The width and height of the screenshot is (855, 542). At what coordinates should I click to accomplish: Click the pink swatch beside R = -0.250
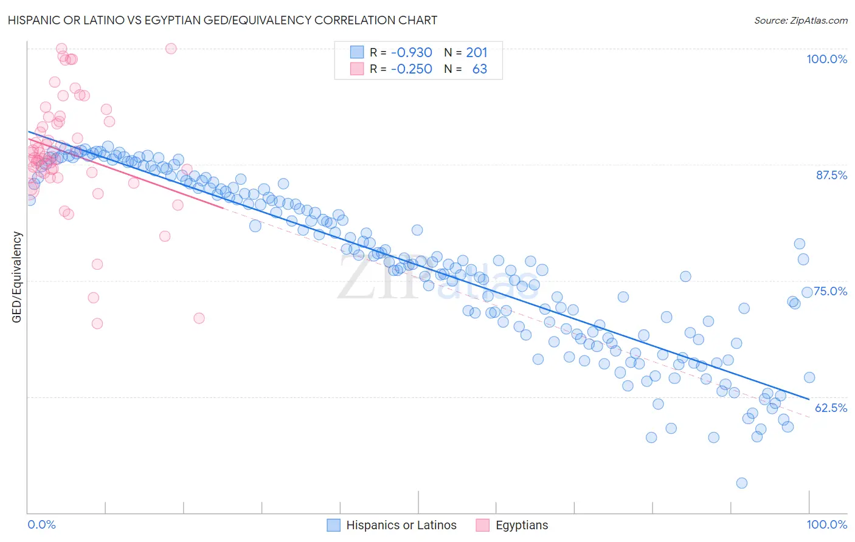click(x=357, y=69)
